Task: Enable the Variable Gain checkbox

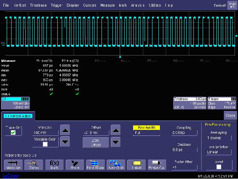Action: point(45,144)
